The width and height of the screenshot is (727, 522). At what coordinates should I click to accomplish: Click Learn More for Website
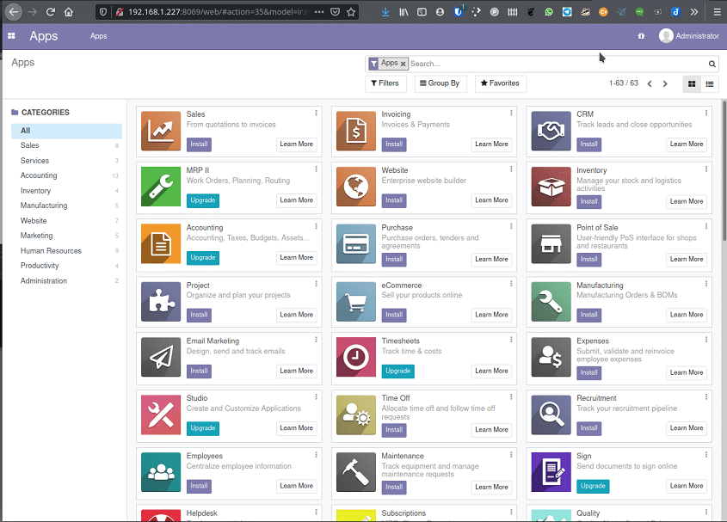[x=491, y=200]
